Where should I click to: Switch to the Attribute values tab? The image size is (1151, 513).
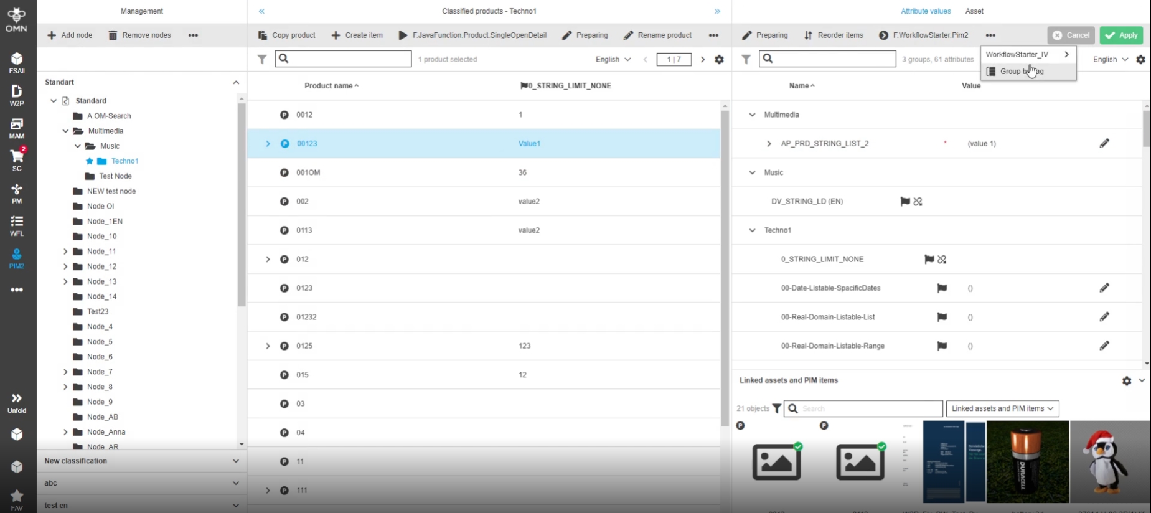926,11
